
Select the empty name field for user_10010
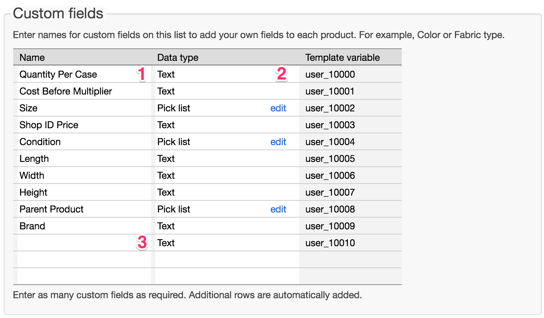pyautogui.click(x=84, y=243)
